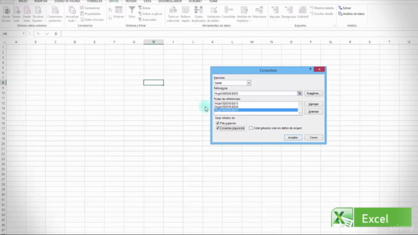Viewport: 418px width, 235px height.
Task: Click the Consolidar ribbon icon
Action: pyautogui.click(x=229, y=12)
